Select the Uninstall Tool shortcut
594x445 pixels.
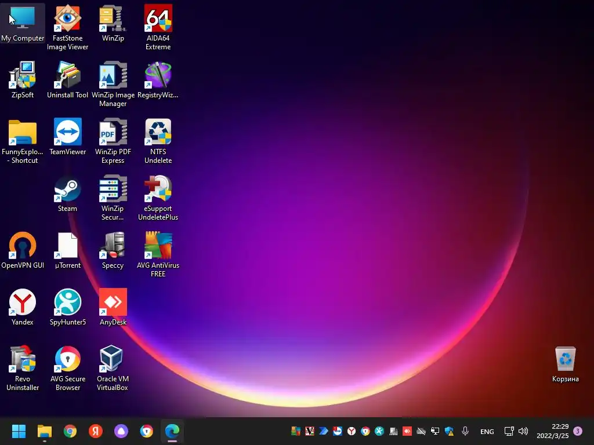tap(67, 80)
